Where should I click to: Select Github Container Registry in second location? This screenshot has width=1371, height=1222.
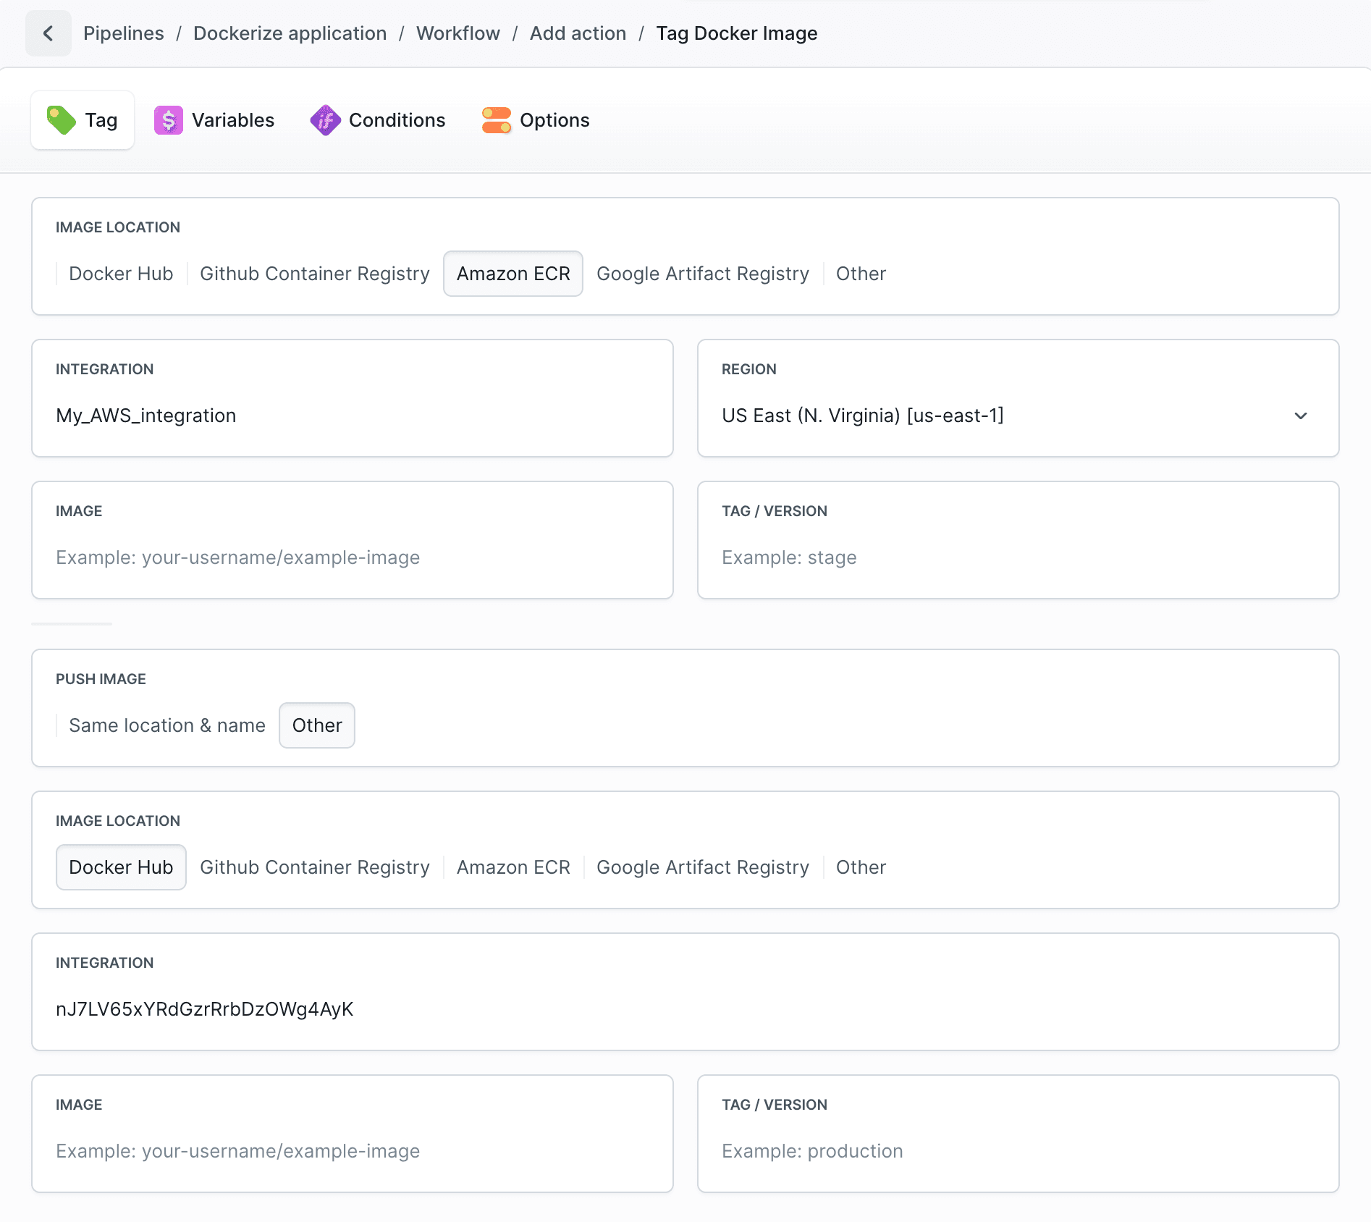coord(314,867)
